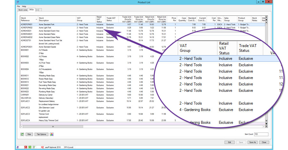Click the sort arrow on Stock Reference column
The width and height of the screenshot is (288, 150).
point(36,19)
